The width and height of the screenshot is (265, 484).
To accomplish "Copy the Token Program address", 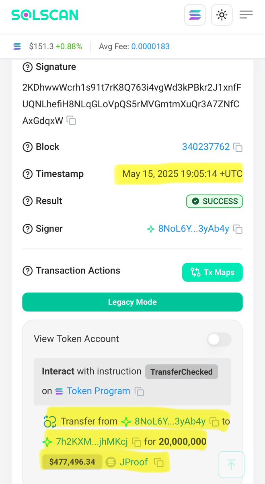I will point(139,391).
